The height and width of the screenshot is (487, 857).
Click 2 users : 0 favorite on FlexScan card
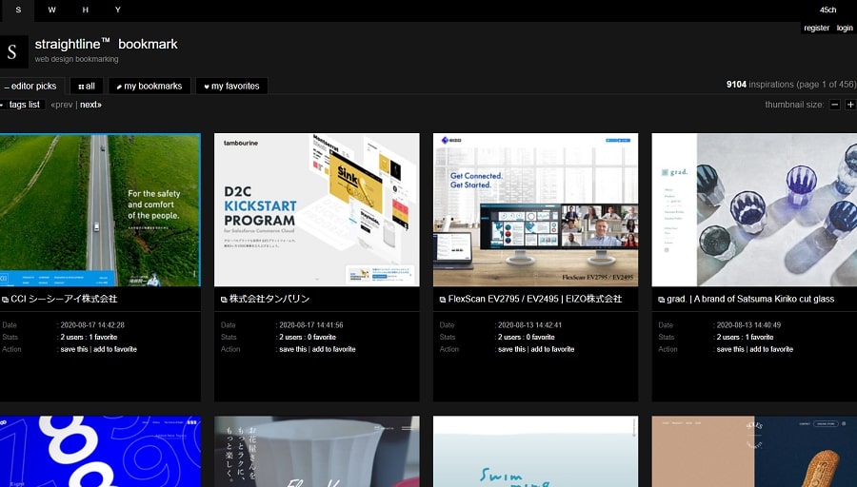526,337
